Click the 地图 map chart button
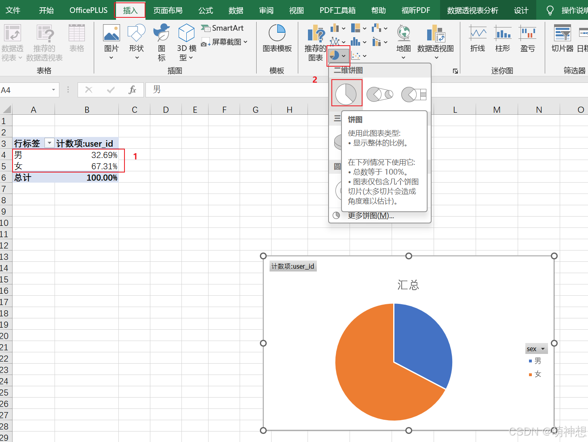 click(403, 42)
